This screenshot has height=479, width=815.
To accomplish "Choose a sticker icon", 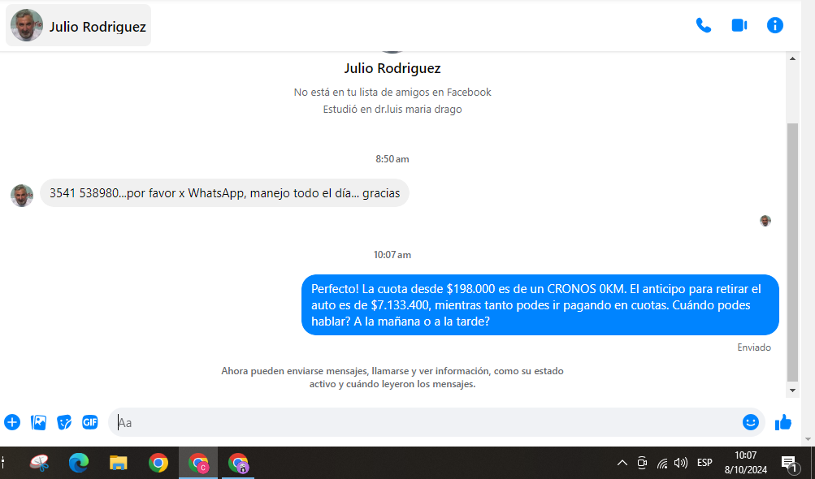I will click(64, 422).
